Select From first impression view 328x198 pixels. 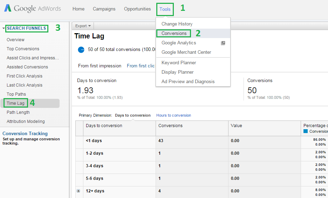point(100,66)
